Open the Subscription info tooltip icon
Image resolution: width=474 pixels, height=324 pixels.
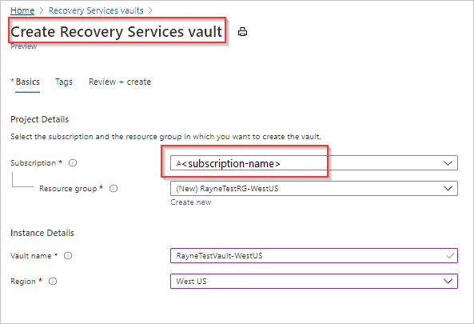pyautogui.click(x=73, y=163)
